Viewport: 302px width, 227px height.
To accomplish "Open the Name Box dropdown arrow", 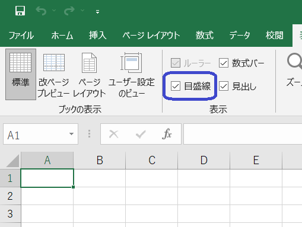I will [x=72, y=134].
